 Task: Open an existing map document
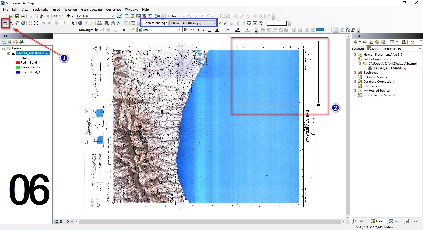[11, 16]
